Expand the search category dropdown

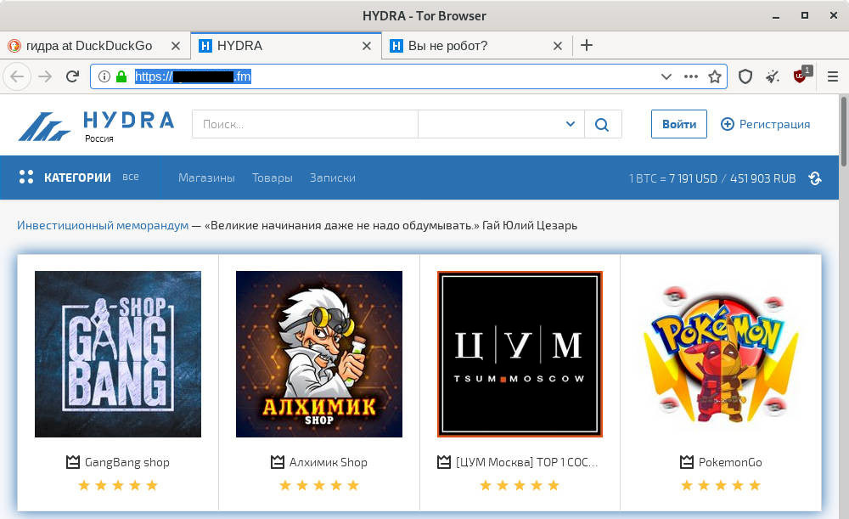501,124
